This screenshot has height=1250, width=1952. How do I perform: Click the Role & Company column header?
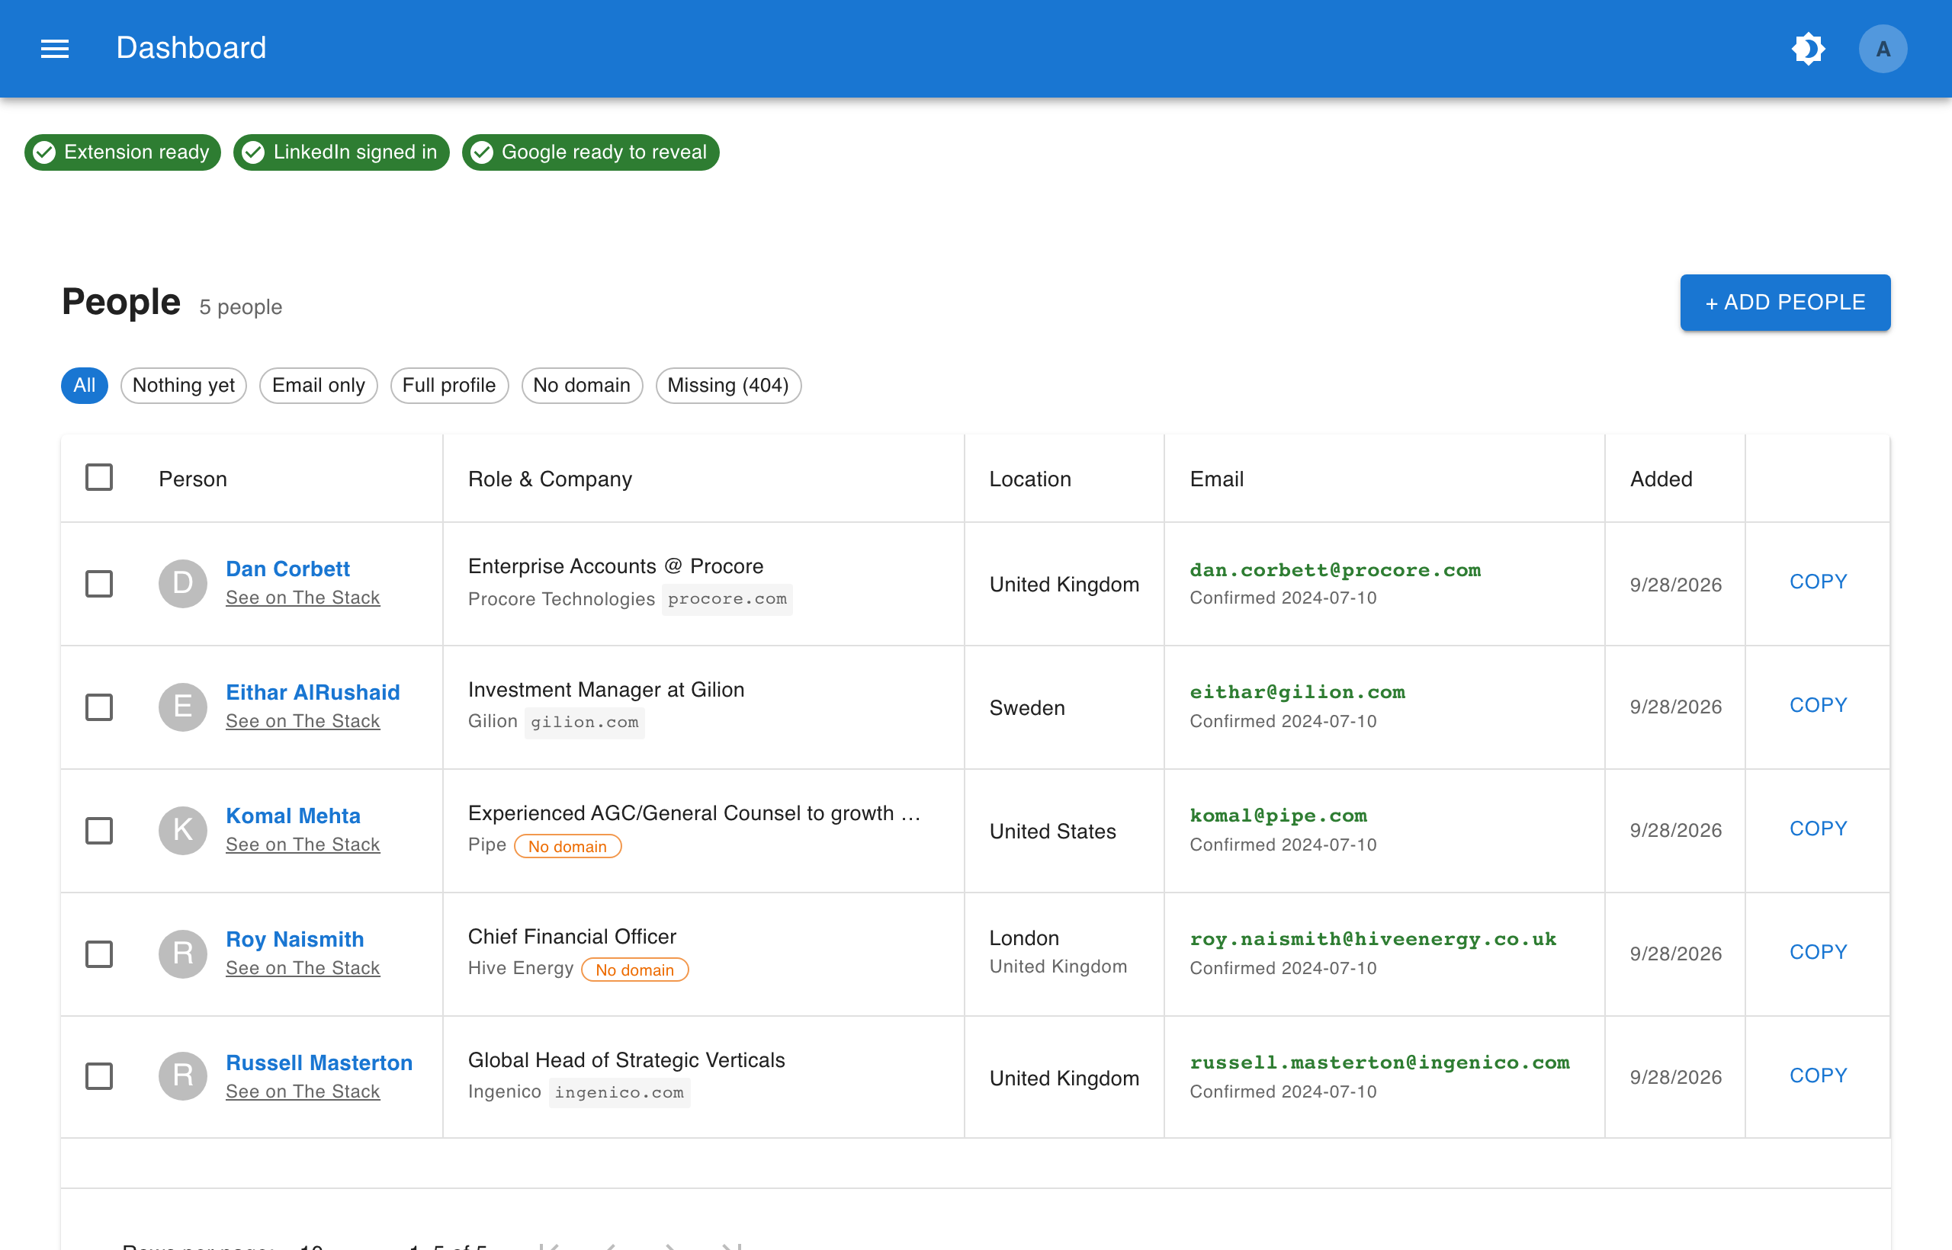coord(550,479)
